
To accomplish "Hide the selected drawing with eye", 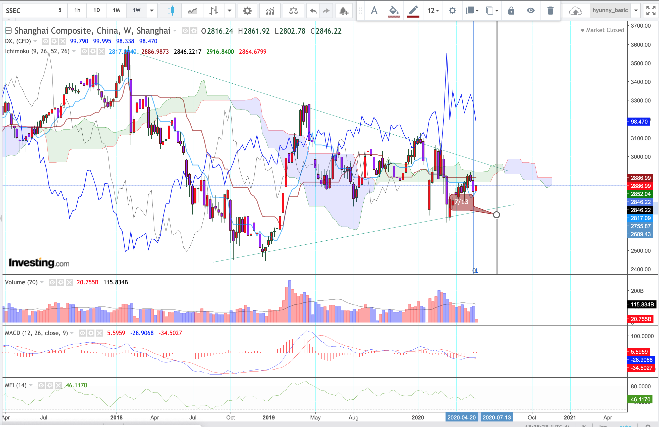I will (530, 11).
